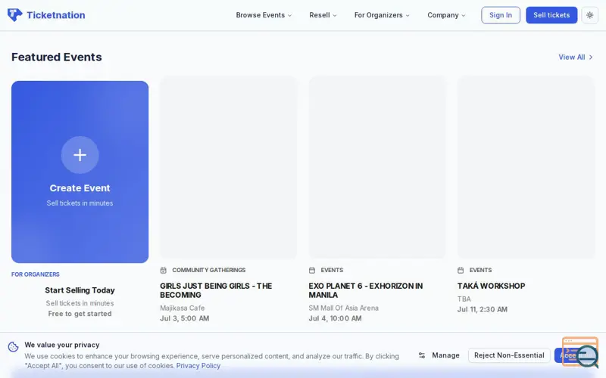Click the Majikasa Cafe venue text
This screenshot has height=378, width=606.
pyautogui.click(x=183, y=308)
